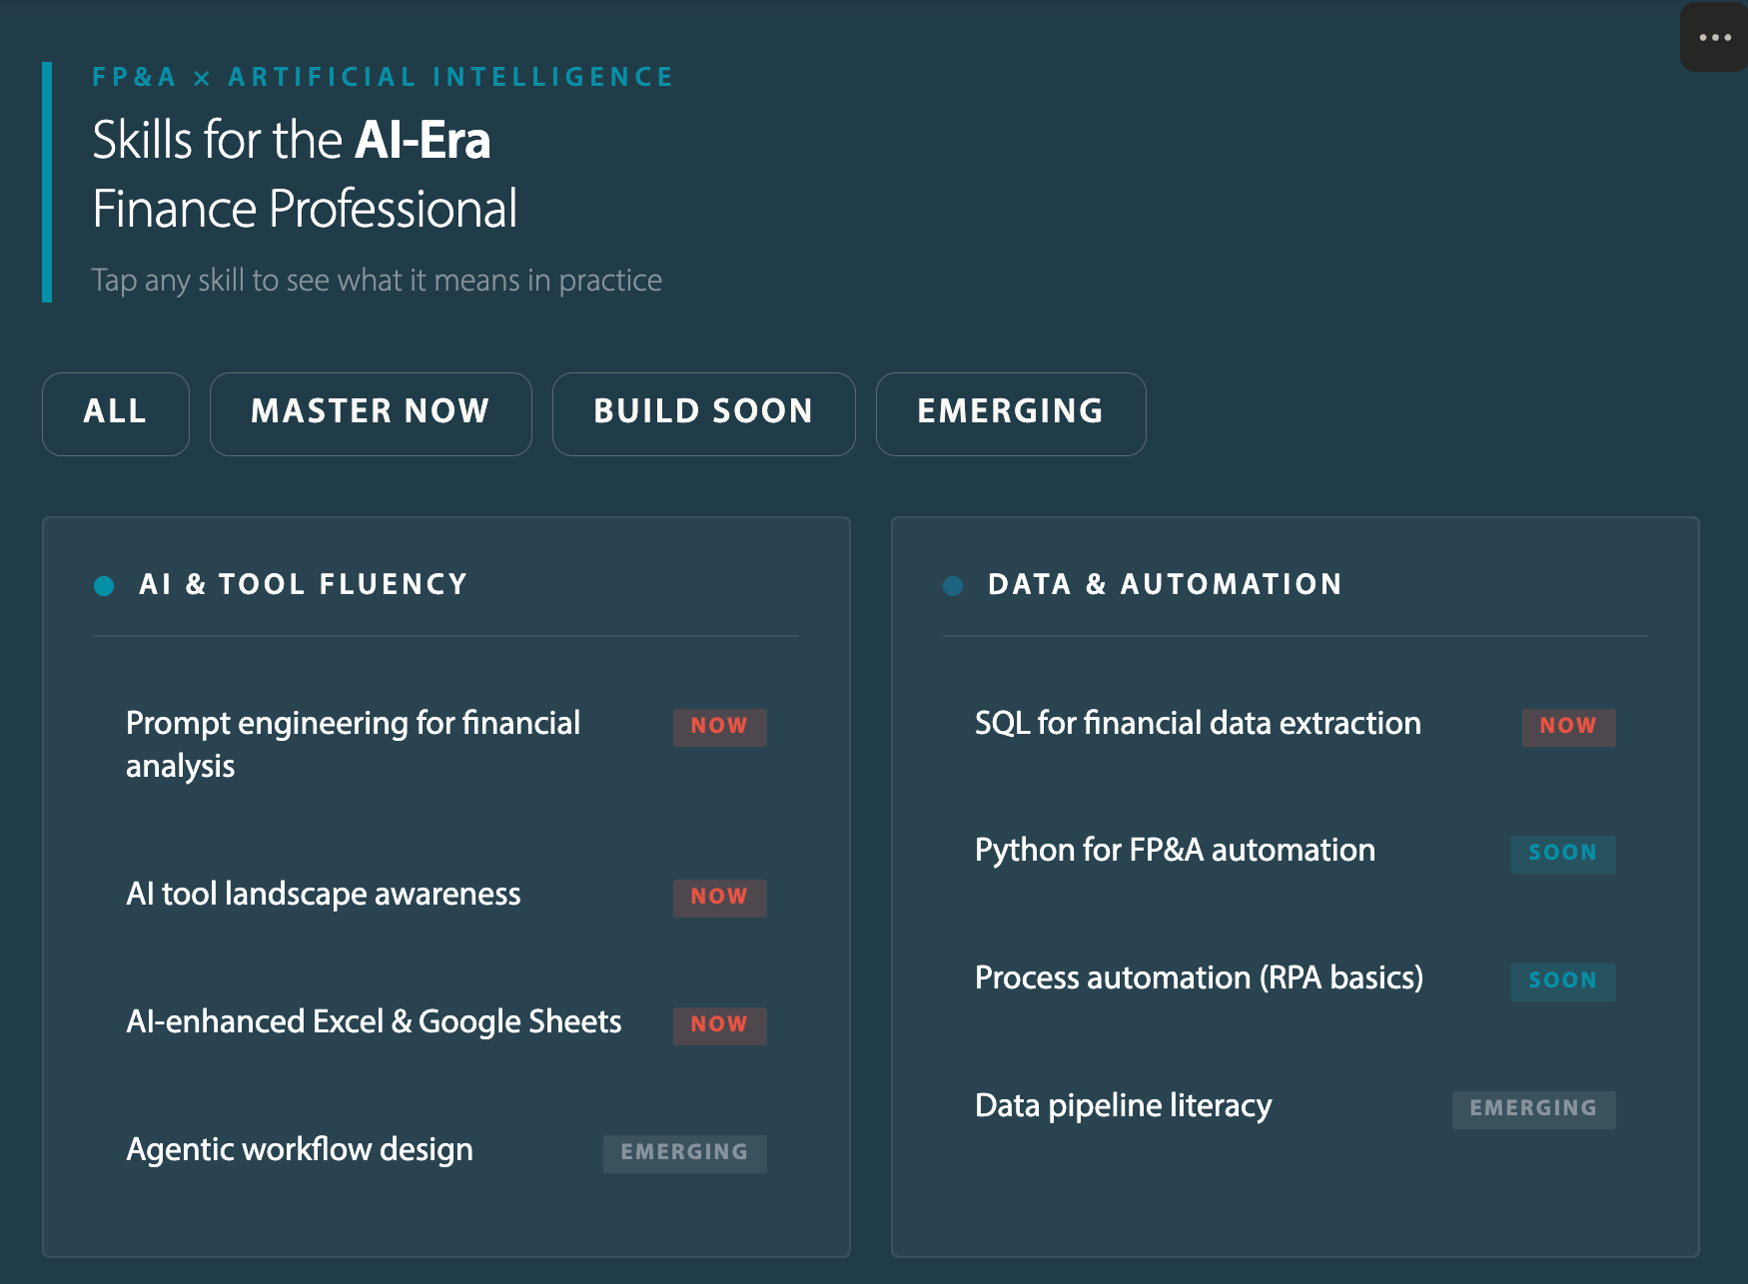Expand Python for FP&A automation skill
Viewport: 1748px width, 1284px height.
1175,850
